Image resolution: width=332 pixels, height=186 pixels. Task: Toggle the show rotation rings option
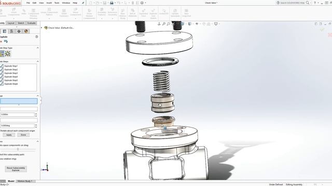[x=8, y=159]
